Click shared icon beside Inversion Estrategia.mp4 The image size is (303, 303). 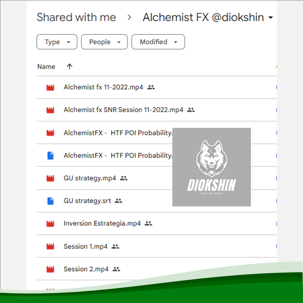[148, 224]
